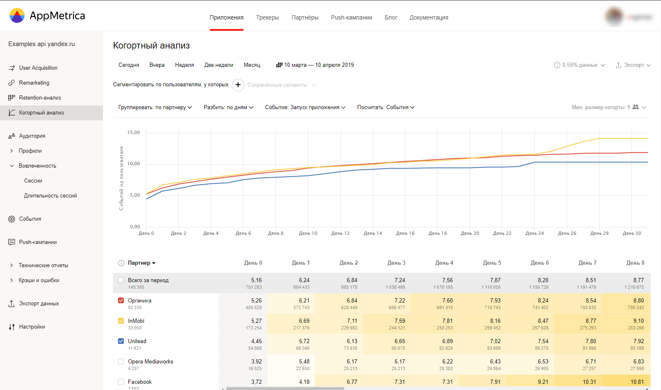Select the Сегодня period
The image size is (661, 390).
pyautogui.click(x=129, y=65)
